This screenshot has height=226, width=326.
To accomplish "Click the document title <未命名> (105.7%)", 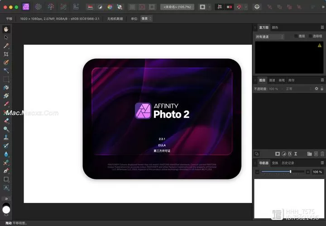I will [x=177, y=7].
